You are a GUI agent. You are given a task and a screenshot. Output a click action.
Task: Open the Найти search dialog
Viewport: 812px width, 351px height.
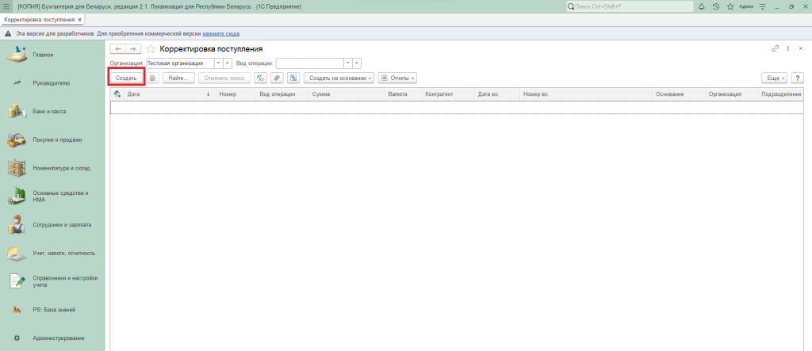click(179, 78)
